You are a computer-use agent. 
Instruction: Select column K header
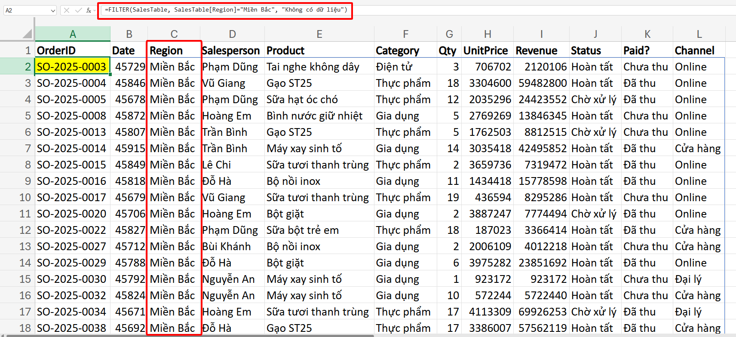coord(647,34)
